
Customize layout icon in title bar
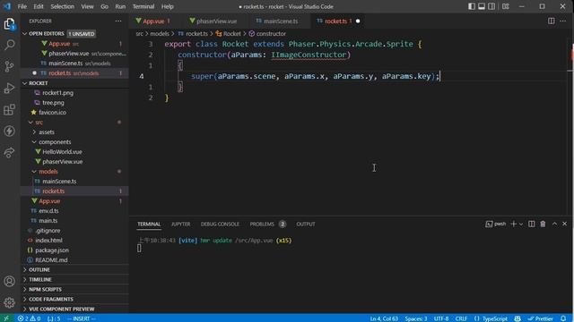(506, 6)
